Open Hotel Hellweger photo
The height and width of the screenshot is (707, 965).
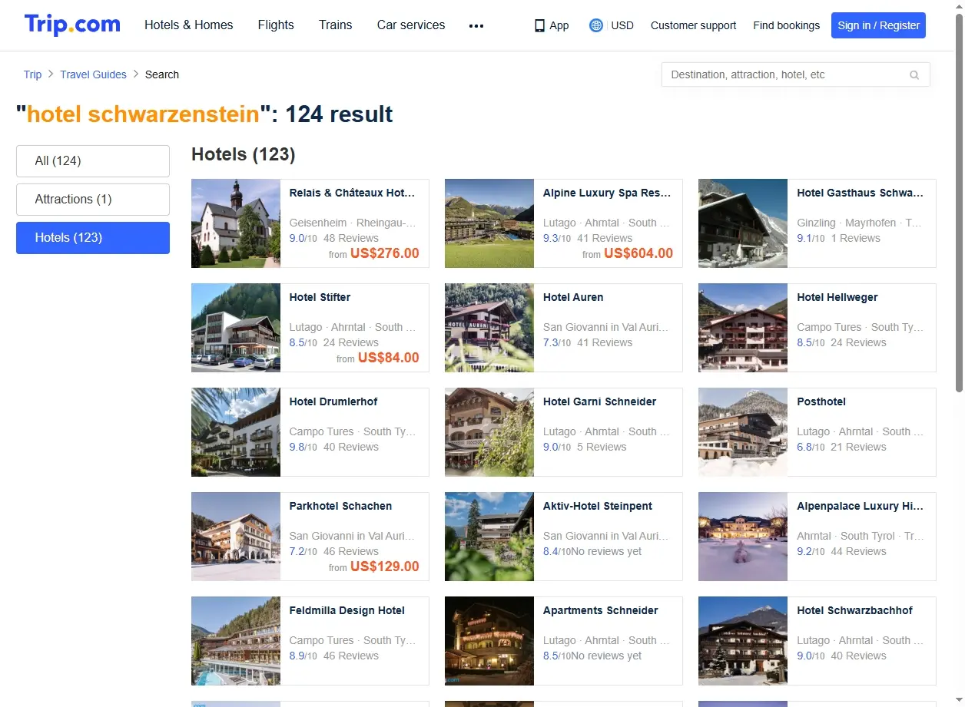(x=743, y=328)
